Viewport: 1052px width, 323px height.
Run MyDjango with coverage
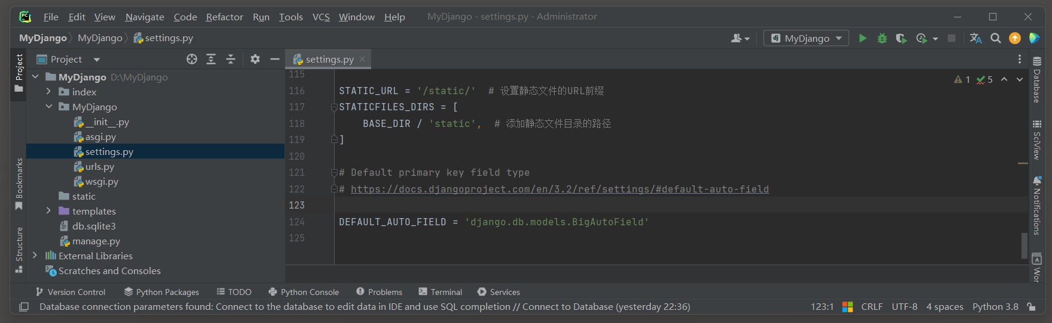901,38
